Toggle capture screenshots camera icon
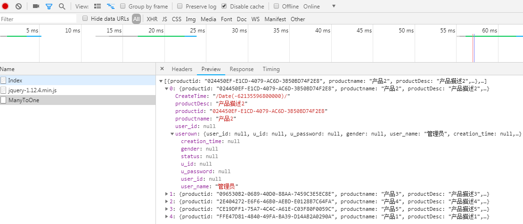 click(x=36, y=6)
